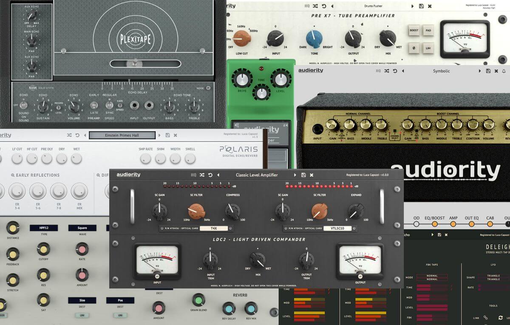Click the undo icon in PRE X7 toolbar
The image size is (510, 325).
tap(324, 6)
